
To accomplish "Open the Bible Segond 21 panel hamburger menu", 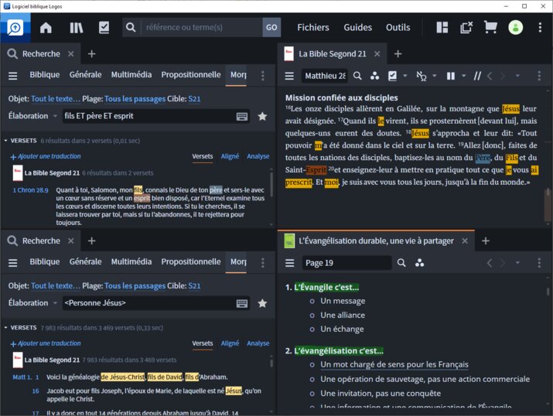I will 289,76.
